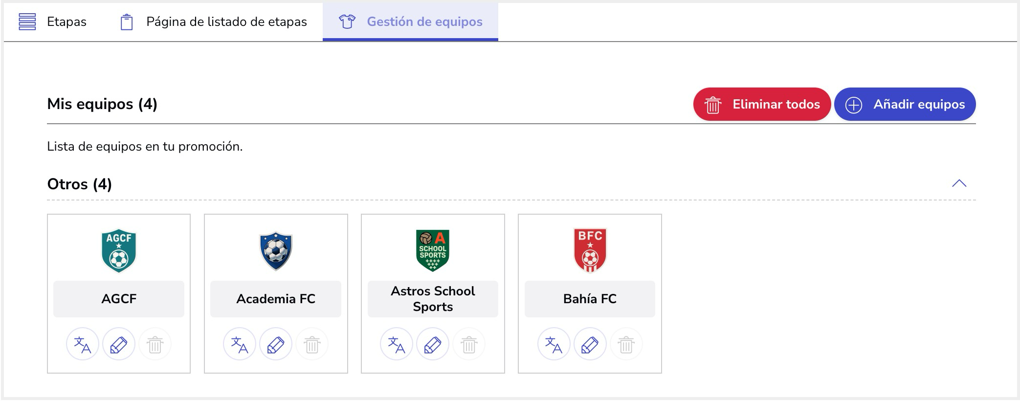This screenshot has height=401, width=1020.
Task: Open translation icon for Academia FC
Action: (x=240, y=344)
